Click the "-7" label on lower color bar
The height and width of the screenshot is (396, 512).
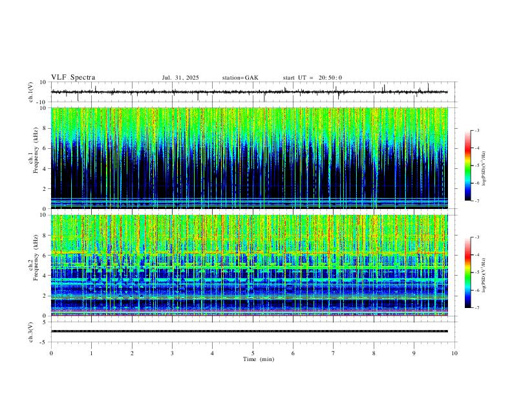click(477, 308)
